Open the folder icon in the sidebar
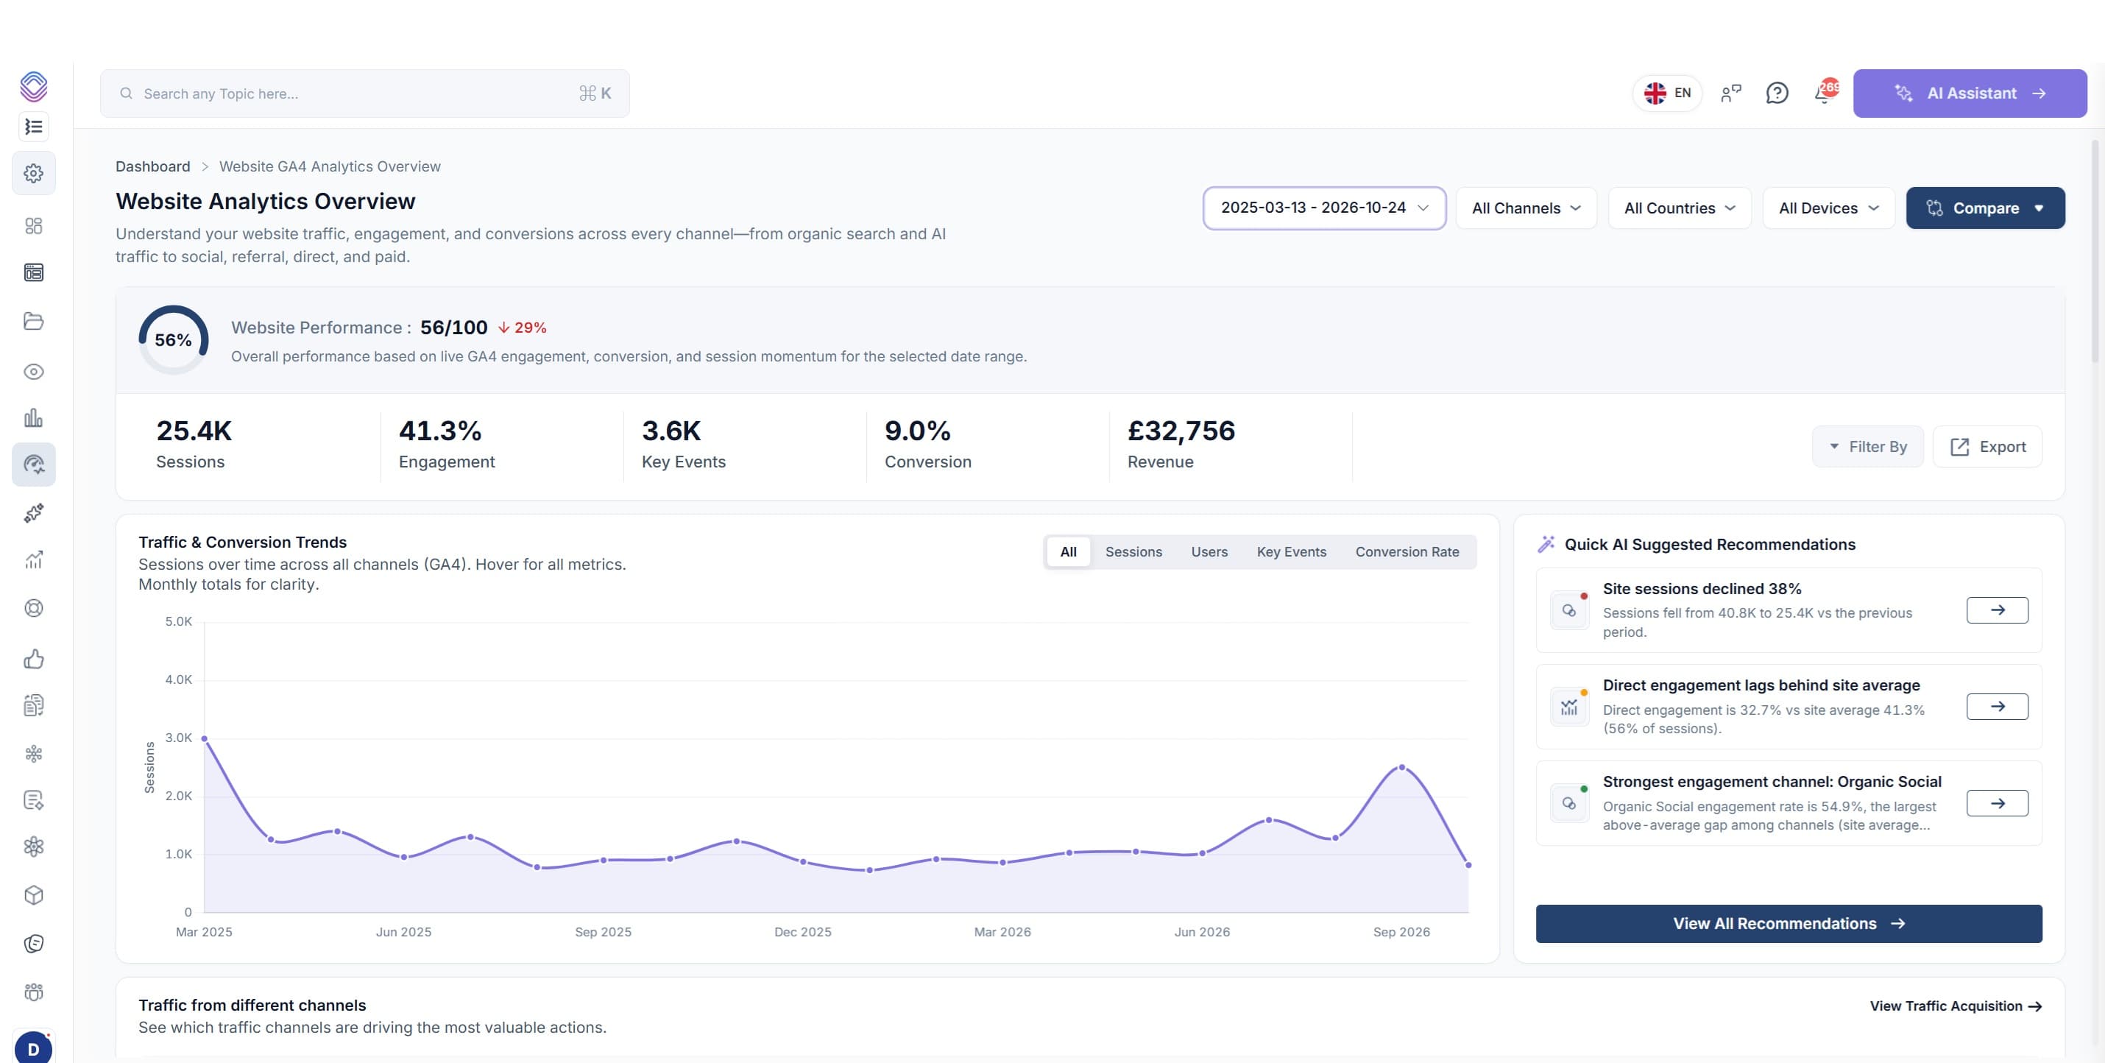 [34, 321]
